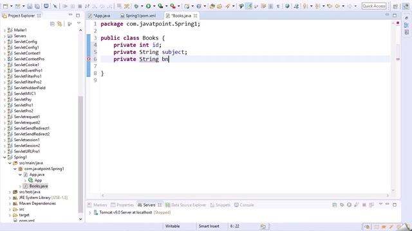Image resolution: width=412 pixels, height=231 pixels.
Task: Click the Writable status bar entry
Action: (173, 227)
